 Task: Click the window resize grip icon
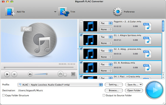pos(164,103)
